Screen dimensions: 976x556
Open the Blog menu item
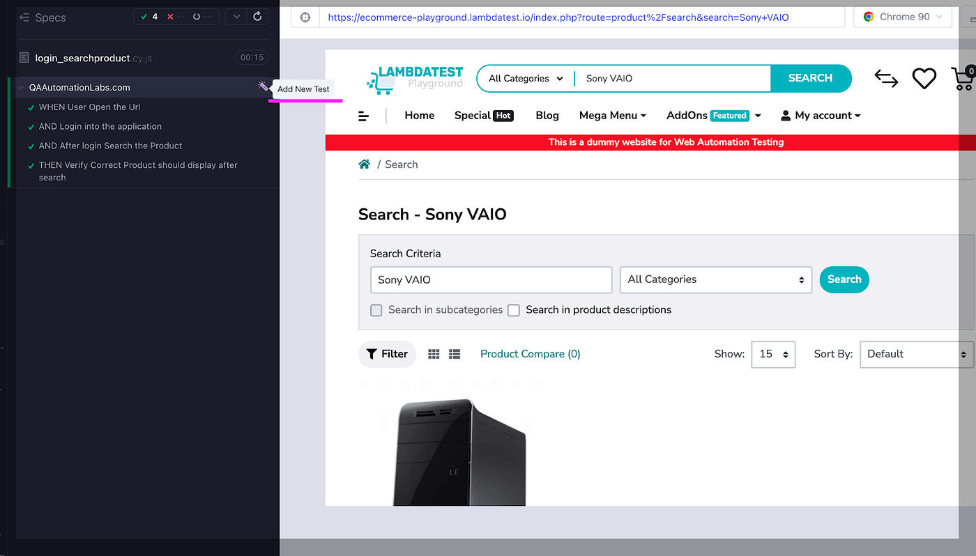[x=547, y=116]
